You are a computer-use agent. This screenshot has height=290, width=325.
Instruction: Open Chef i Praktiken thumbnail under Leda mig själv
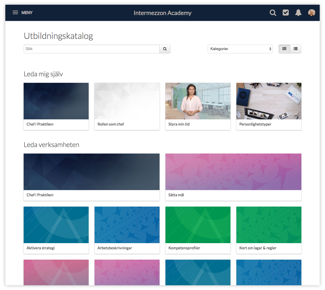[x=56, y=101]
